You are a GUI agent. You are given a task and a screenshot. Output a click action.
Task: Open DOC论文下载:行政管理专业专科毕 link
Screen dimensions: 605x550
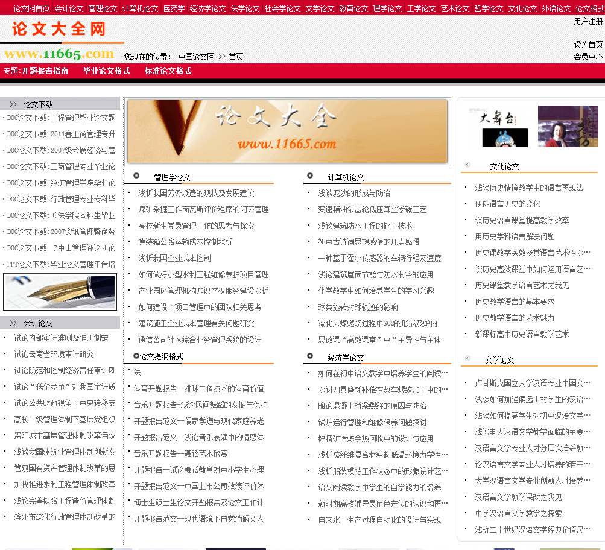pyautogui.click(x=62, y=199)
